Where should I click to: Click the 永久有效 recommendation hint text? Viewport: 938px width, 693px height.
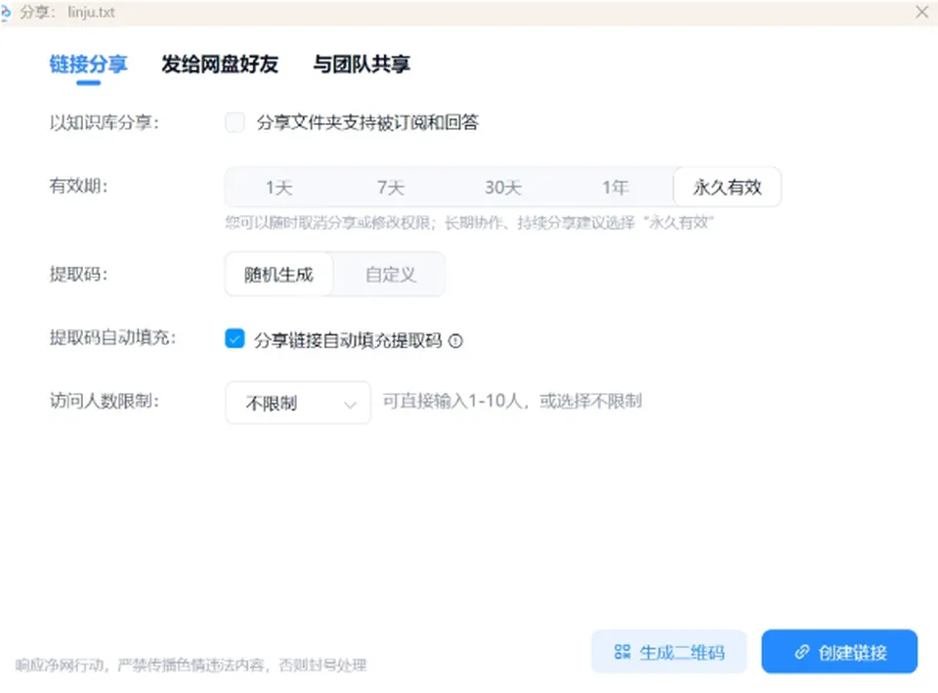click(x=470, y=223)
